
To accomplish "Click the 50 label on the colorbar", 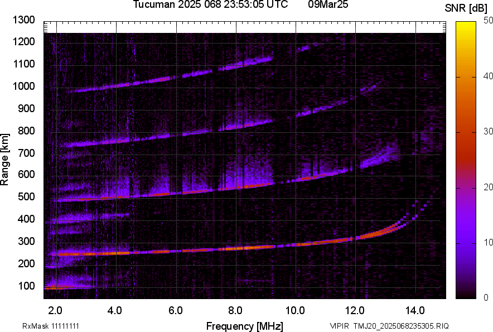I will point(488,20).
